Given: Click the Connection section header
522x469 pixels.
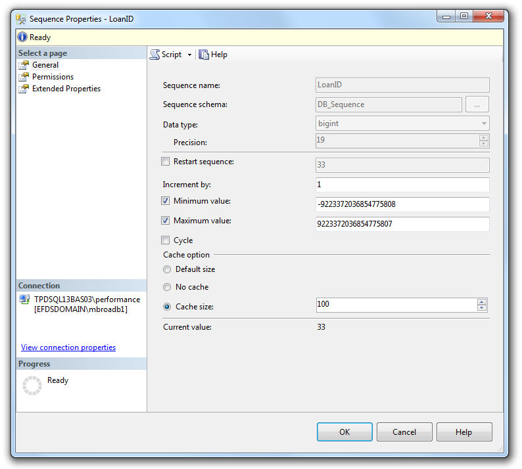Looking at the screenshot, I should (x=82, y=286).
